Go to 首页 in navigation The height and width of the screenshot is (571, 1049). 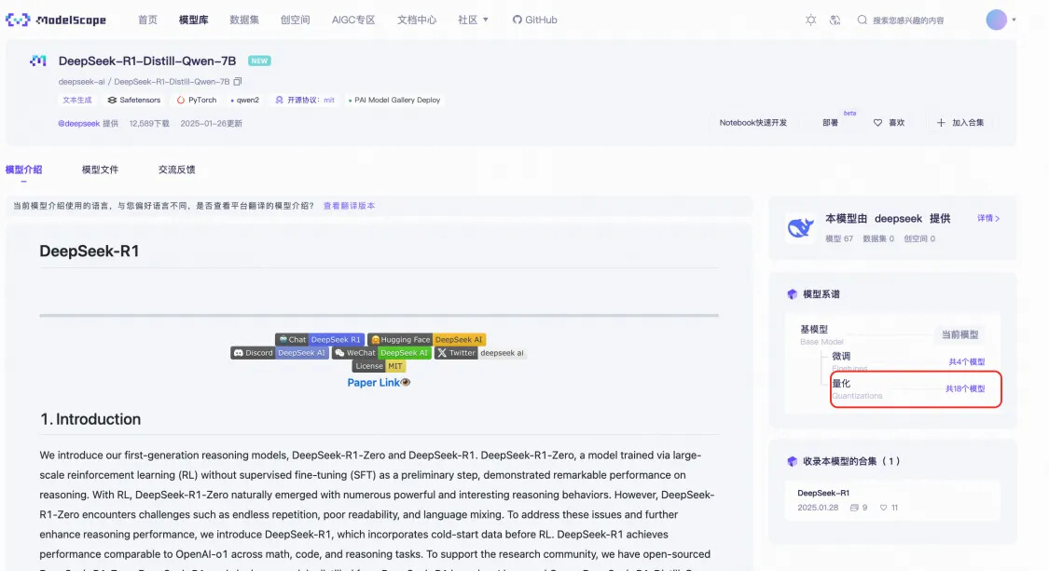tap(148, 20)
